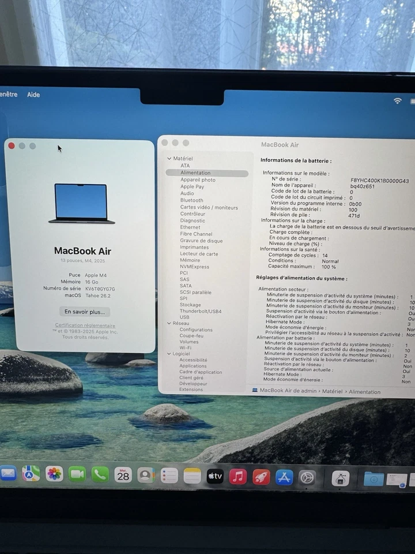Close the About This Mac window
The width and height of the screenshot is (415, 554).
pyautogui.click(x=12, y=146)
